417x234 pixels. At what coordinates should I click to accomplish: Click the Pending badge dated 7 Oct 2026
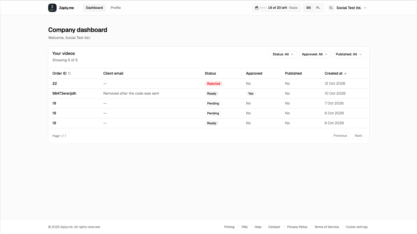213,103
